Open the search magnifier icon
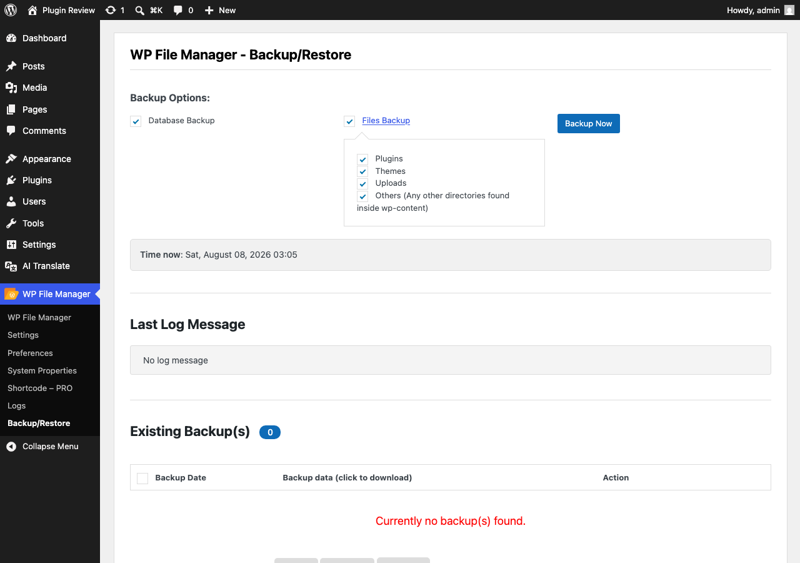Screen dimensions: 800x563 click(140, 10)
